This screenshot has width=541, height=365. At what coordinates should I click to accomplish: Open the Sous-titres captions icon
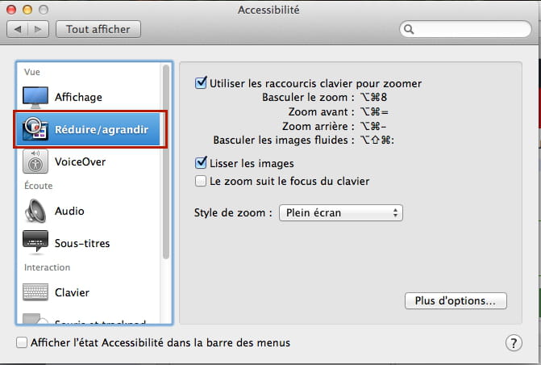coord(35,242)
